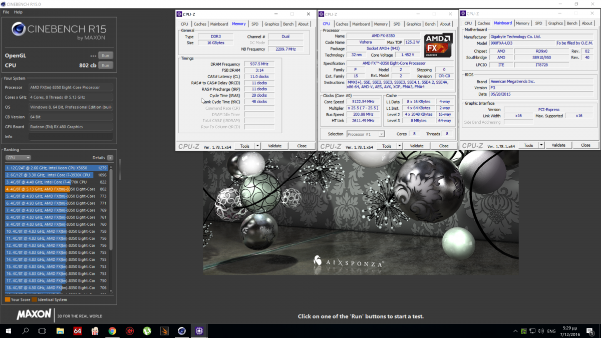This screenshot has height=338, width=601.
Task: Click Close button in Mainboard CPU-Z window
Action: 585,145
